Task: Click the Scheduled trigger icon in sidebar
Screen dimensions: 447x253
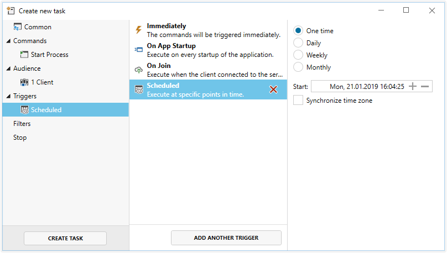Action: pyautogui.click(x=24, y=110)
